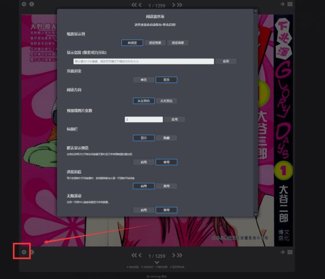
Task: Select 单页 single page rendering
Action: click(144, 80)
